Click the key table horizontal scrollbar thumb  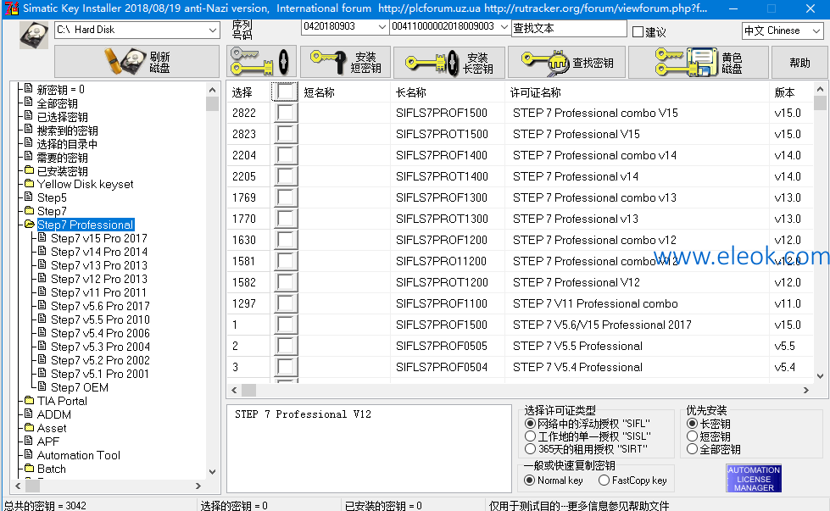(248, 391)
